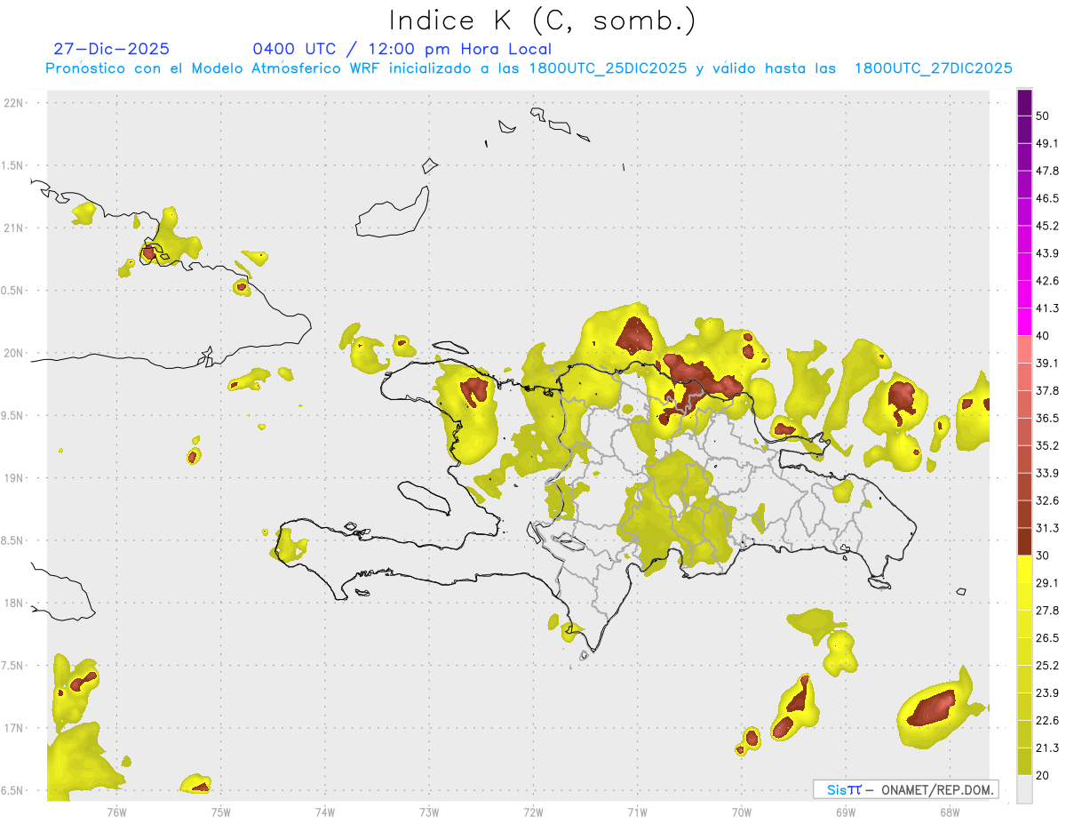
Task: Click the color scale label "42.6"
Action: tap(1047, 281)
